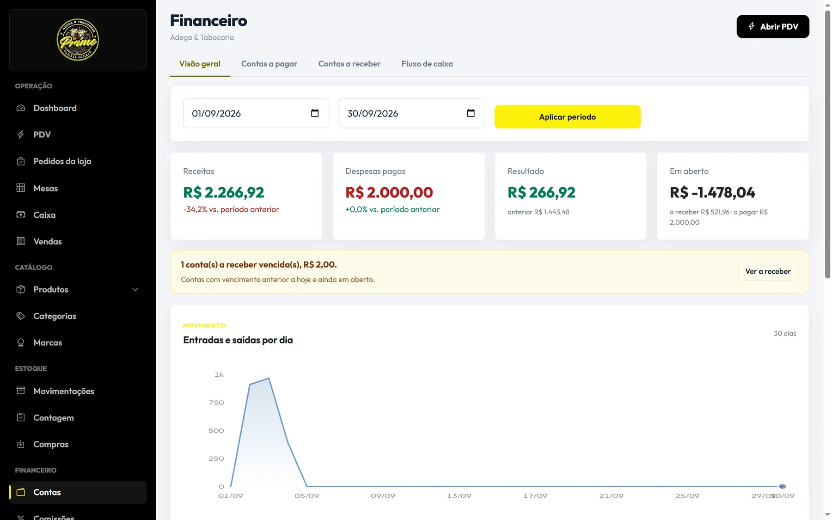Click the Contagem clipboard icon
The width and height of the screenshot is (832, 520).
click(x=21, y=417)
